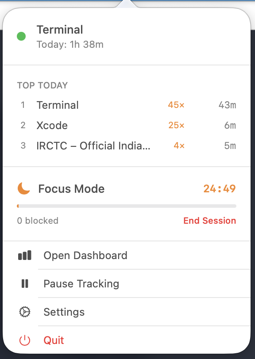
Task: Expand Terminal usage details in header
Action: click(x=59, y=30)
